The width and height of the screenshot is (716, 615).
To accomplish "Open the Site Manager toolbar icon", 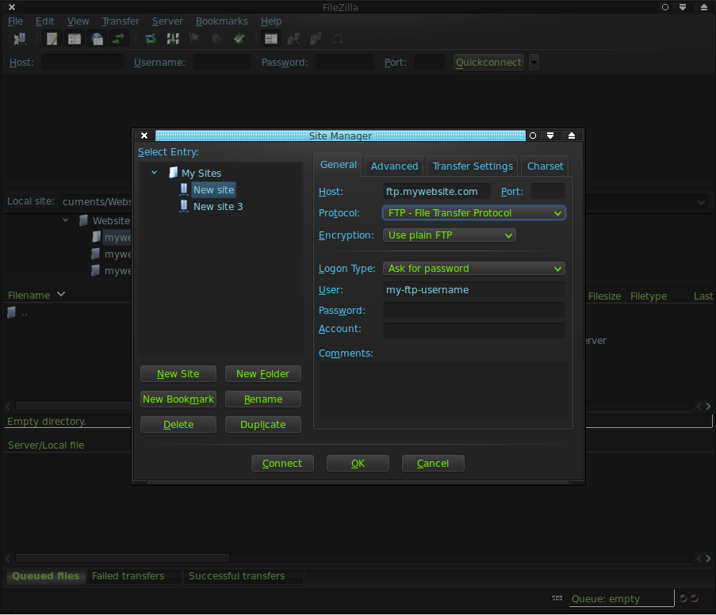I will click(x=19, y=39).
